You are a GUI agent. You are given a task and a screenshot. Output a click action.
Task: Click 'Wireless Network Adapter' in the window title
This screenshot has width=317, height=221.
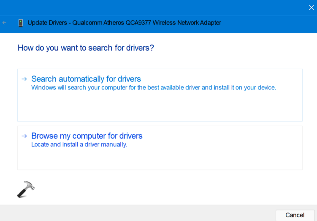tap(186, 23)
